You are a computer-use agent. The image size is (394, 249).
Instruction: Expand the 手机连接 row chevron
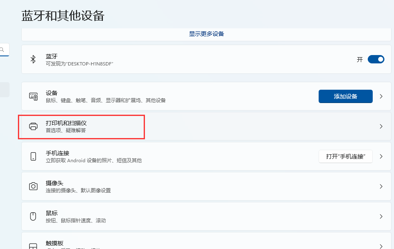[381, 156]
